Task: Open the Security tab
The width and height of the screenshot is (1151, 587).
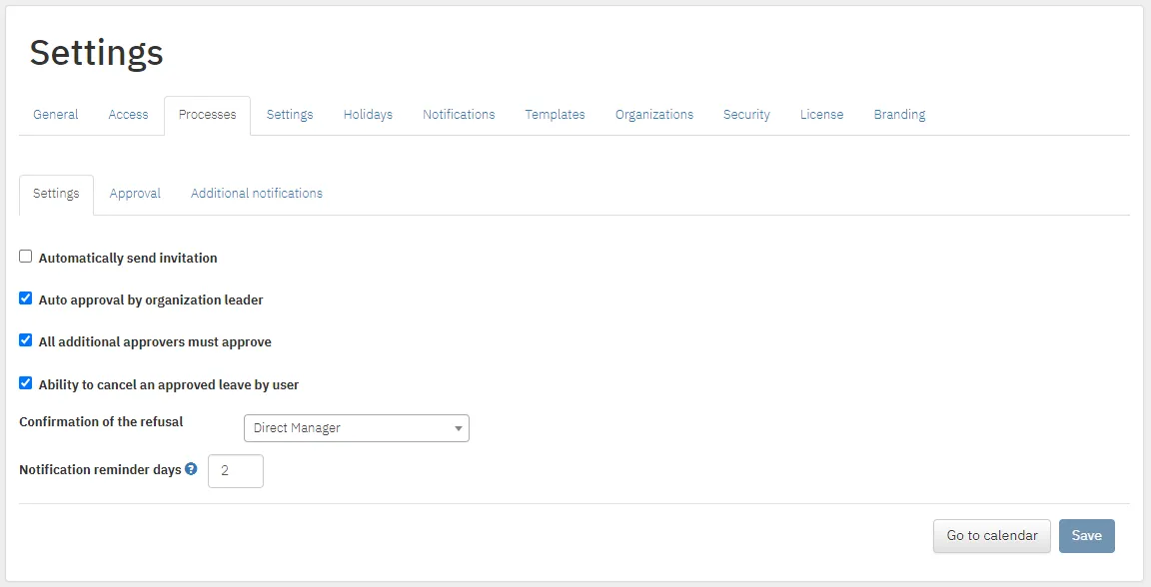Action: [x=746, y=115]
